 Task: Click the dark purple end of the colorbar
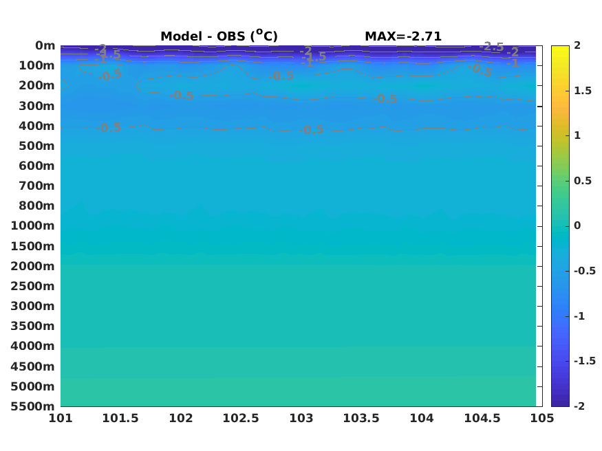[560, 403]
